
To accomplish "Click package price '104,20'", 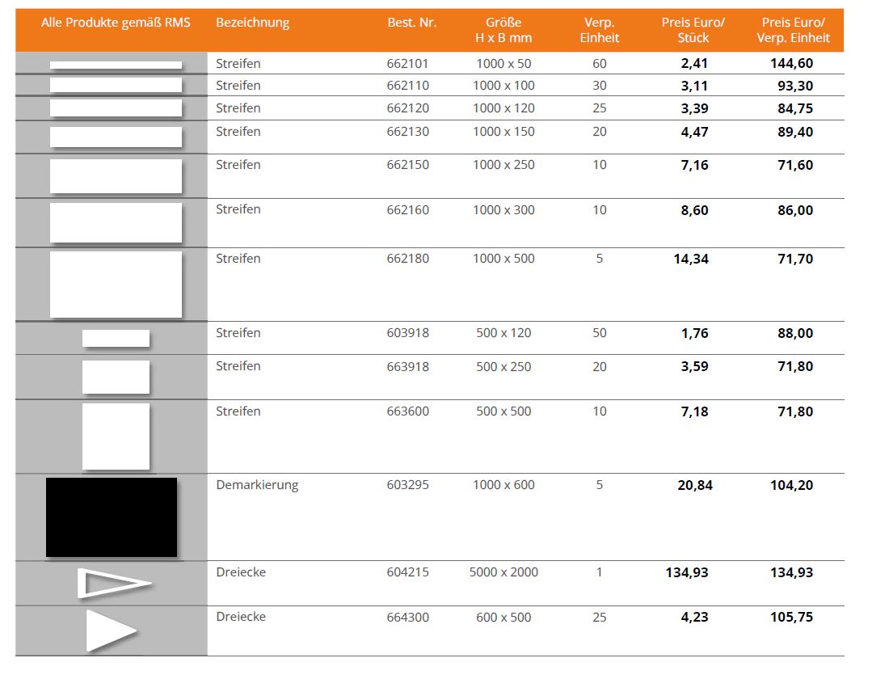I will click(791, 485).
